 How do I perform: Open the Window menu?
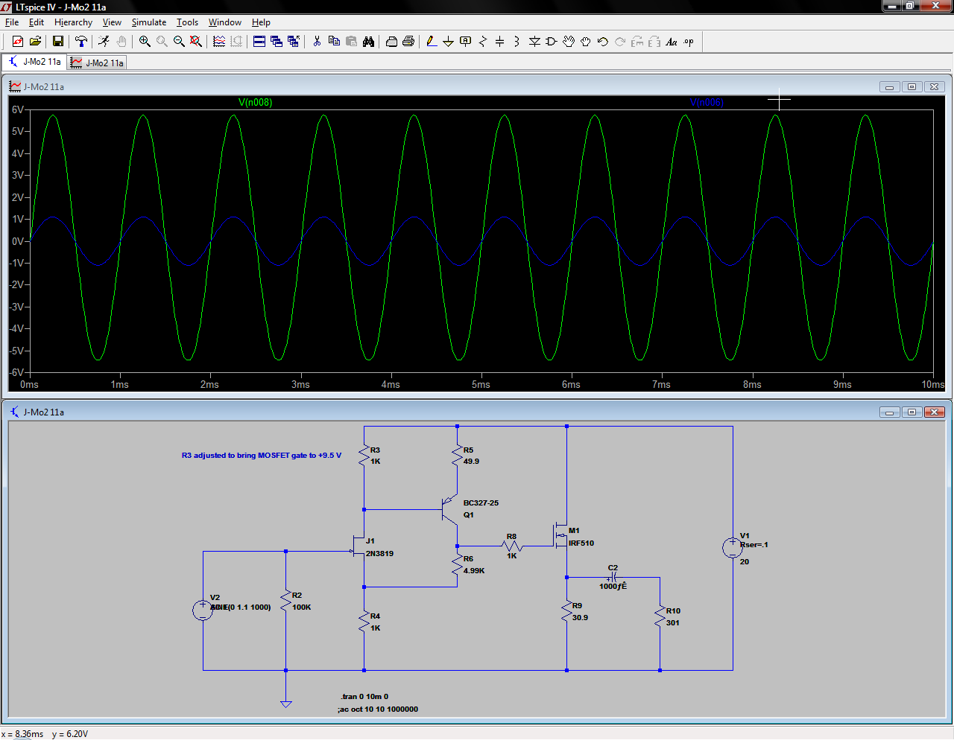coord(225,22)
